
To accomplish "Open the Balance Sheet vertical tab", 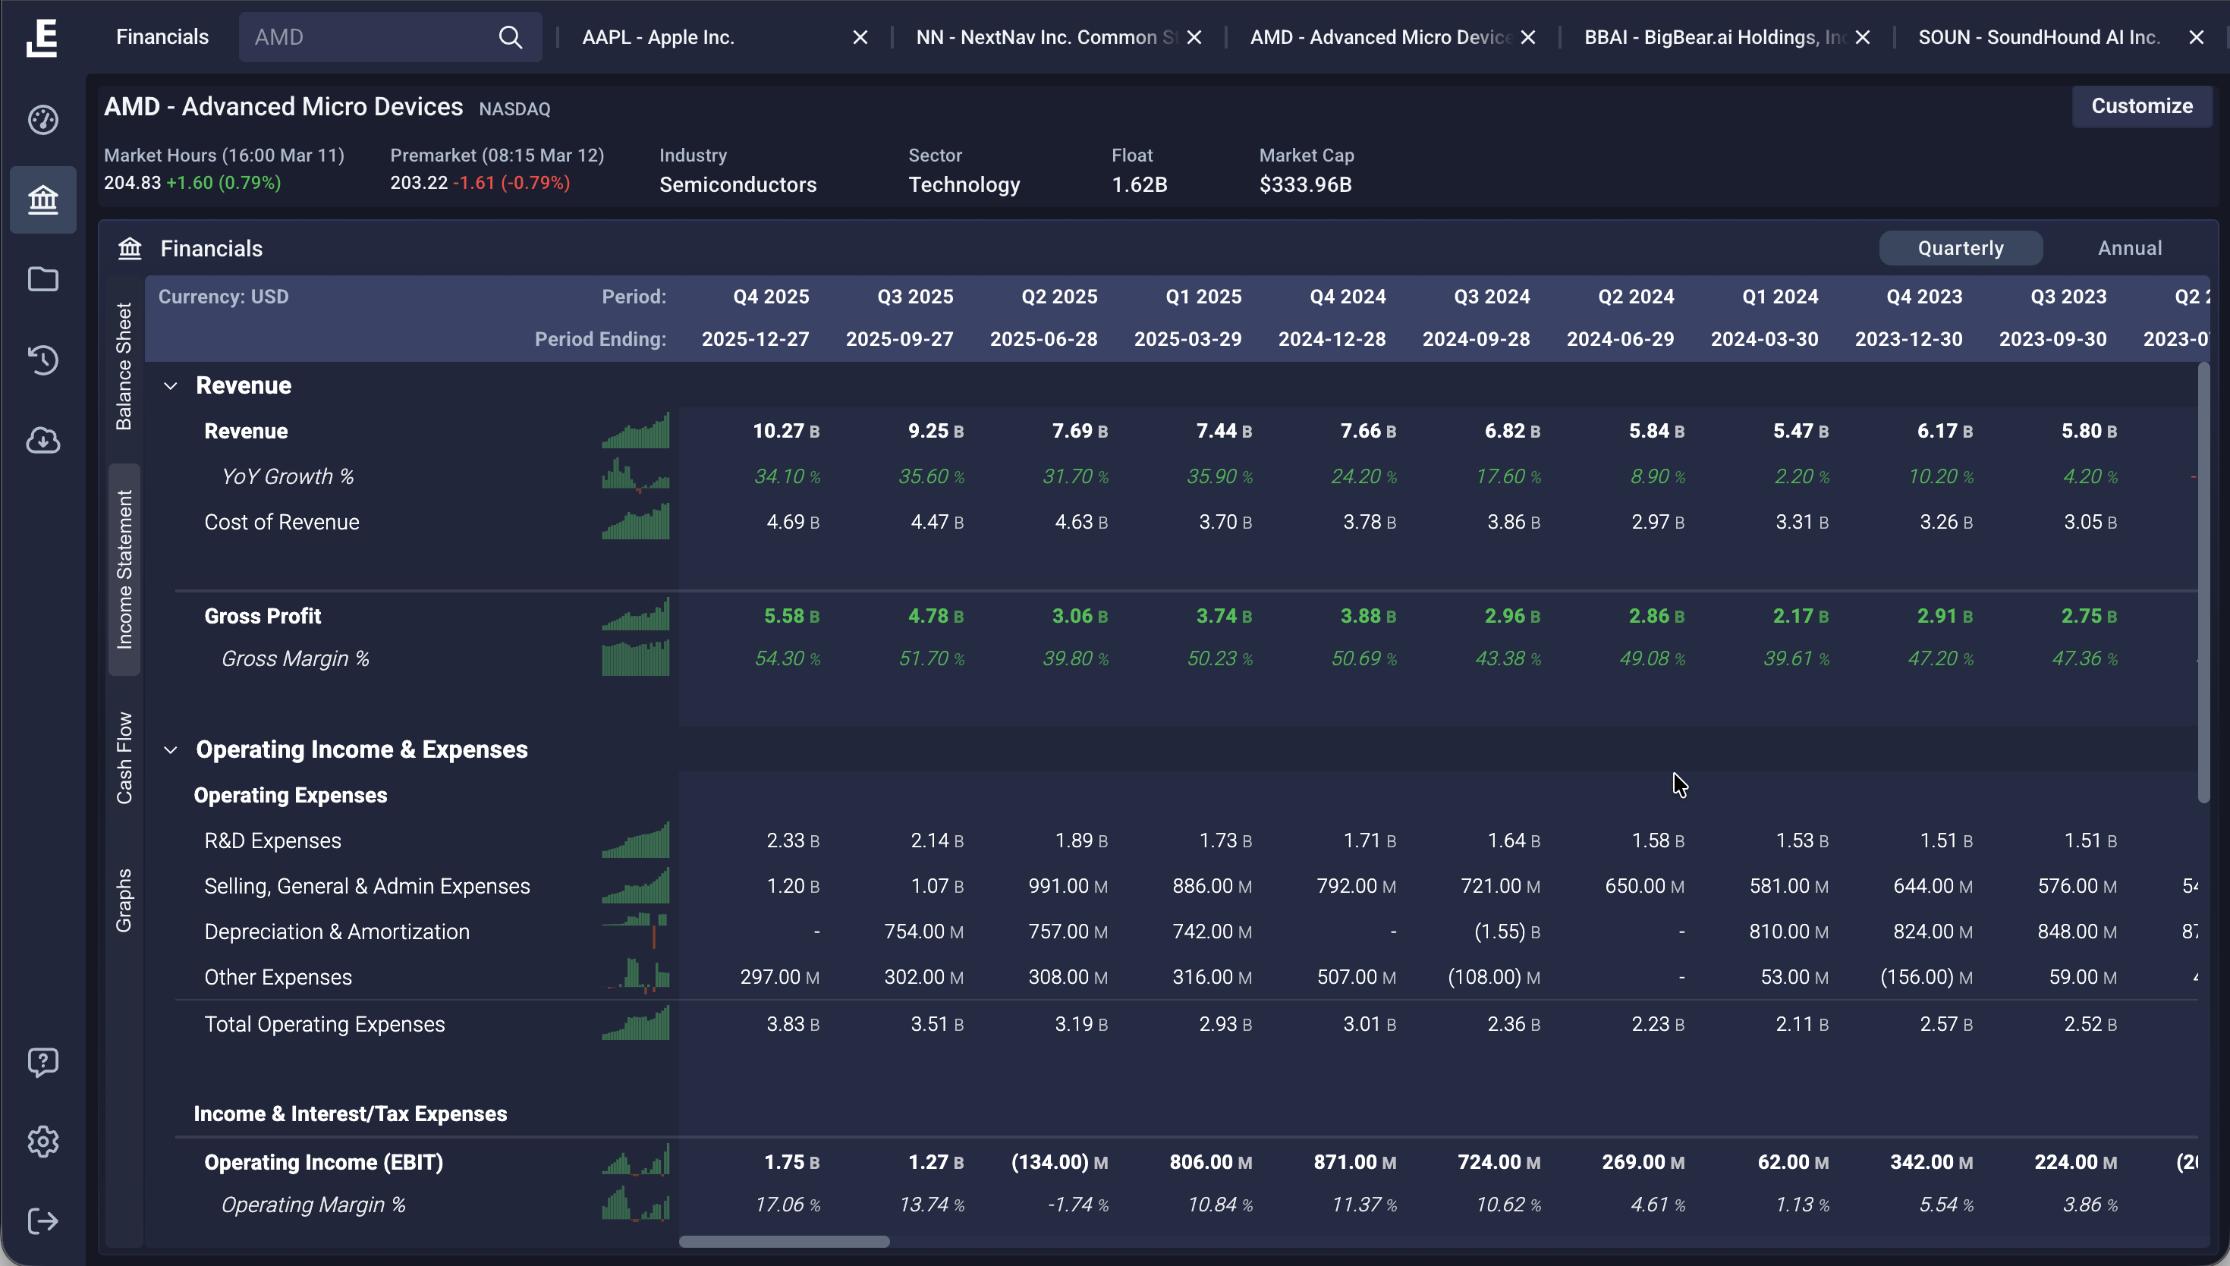I will pos(124,366).
